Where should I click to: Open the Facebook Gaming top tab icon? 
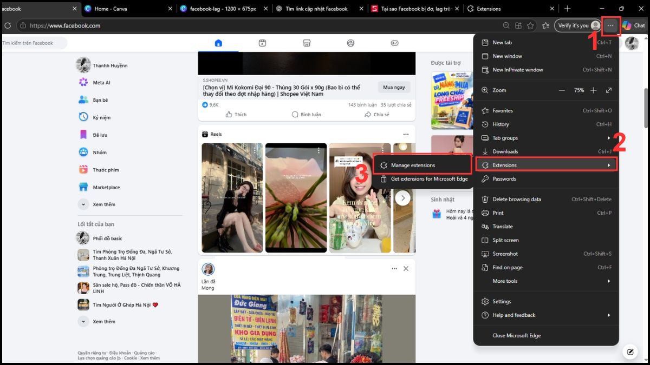click(395, 43)
